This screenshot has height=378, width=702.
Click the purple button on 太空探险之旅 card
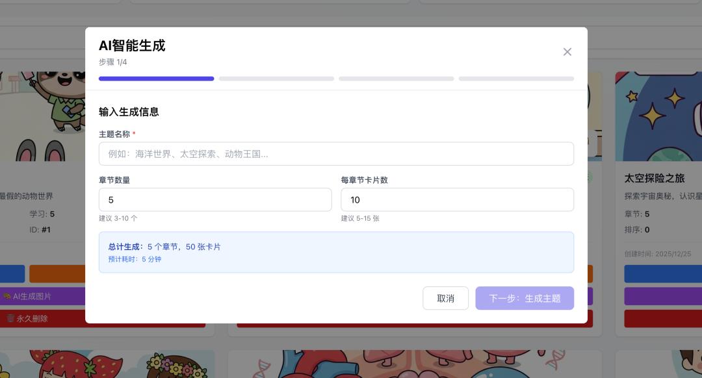pyautogui.click(x=663, y=296)
